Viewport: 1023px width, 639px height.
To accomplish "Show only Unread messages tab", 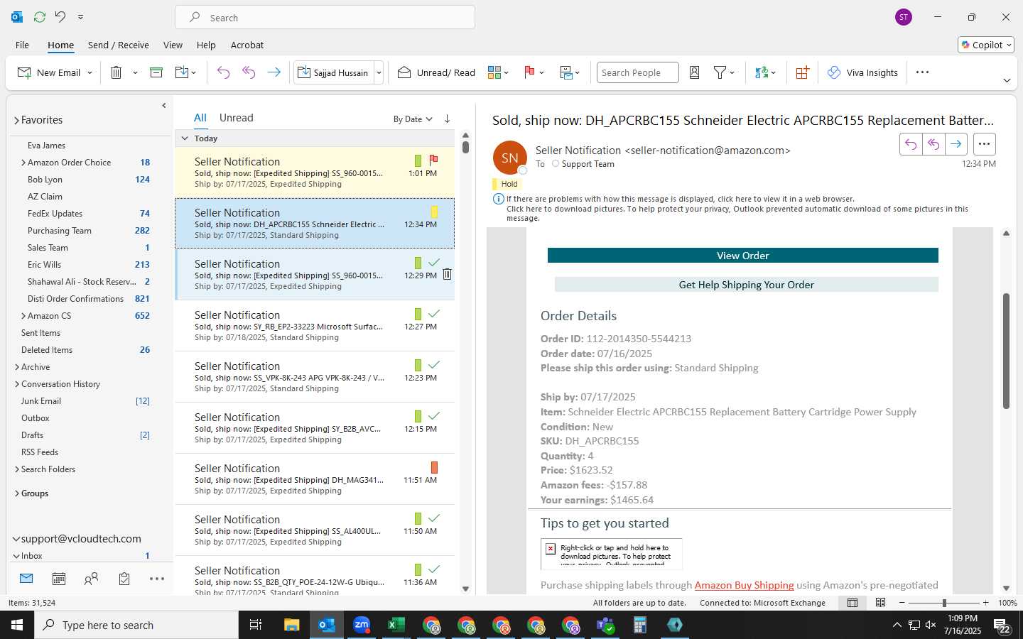I will [x=237, y=118].
